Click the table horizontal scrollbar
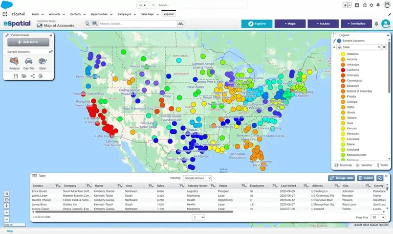This screenshot has height=234, width=393. pos(134,212)
